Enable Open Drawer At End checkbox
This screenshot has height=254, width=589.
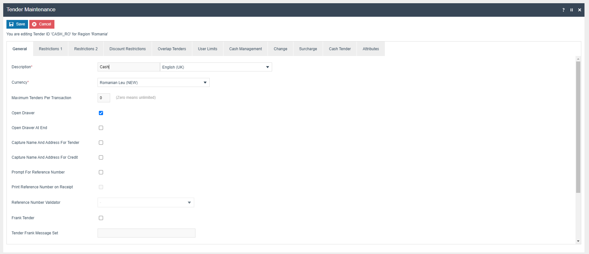tap(101, 128)
